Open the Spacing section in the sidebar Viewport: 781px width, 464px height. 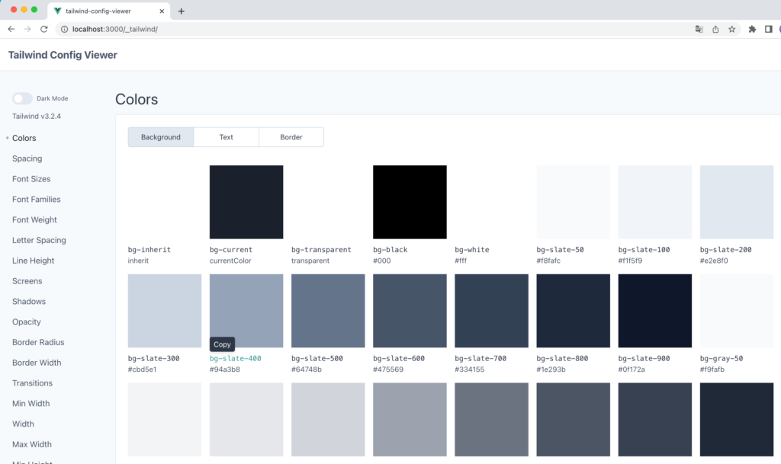[27, 158]
